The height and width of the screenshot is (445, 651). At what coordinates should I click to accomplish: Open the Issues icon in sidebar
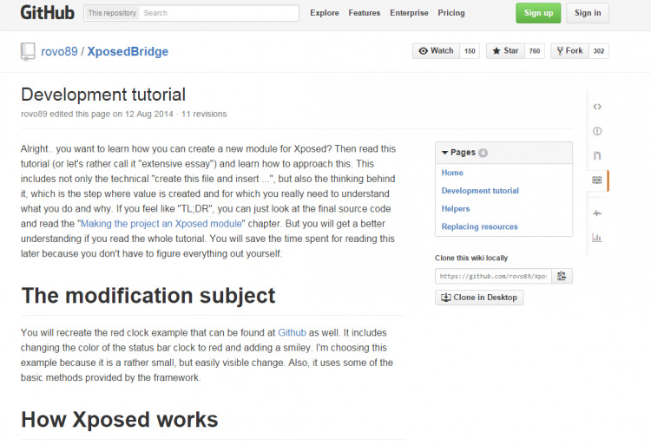(x=597, y=131)
